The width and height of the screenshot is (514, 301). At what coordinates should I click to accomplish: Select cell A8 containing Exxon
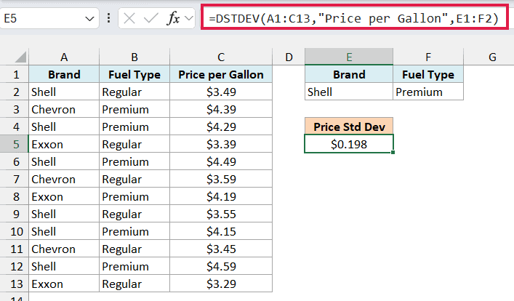point(64,196)
